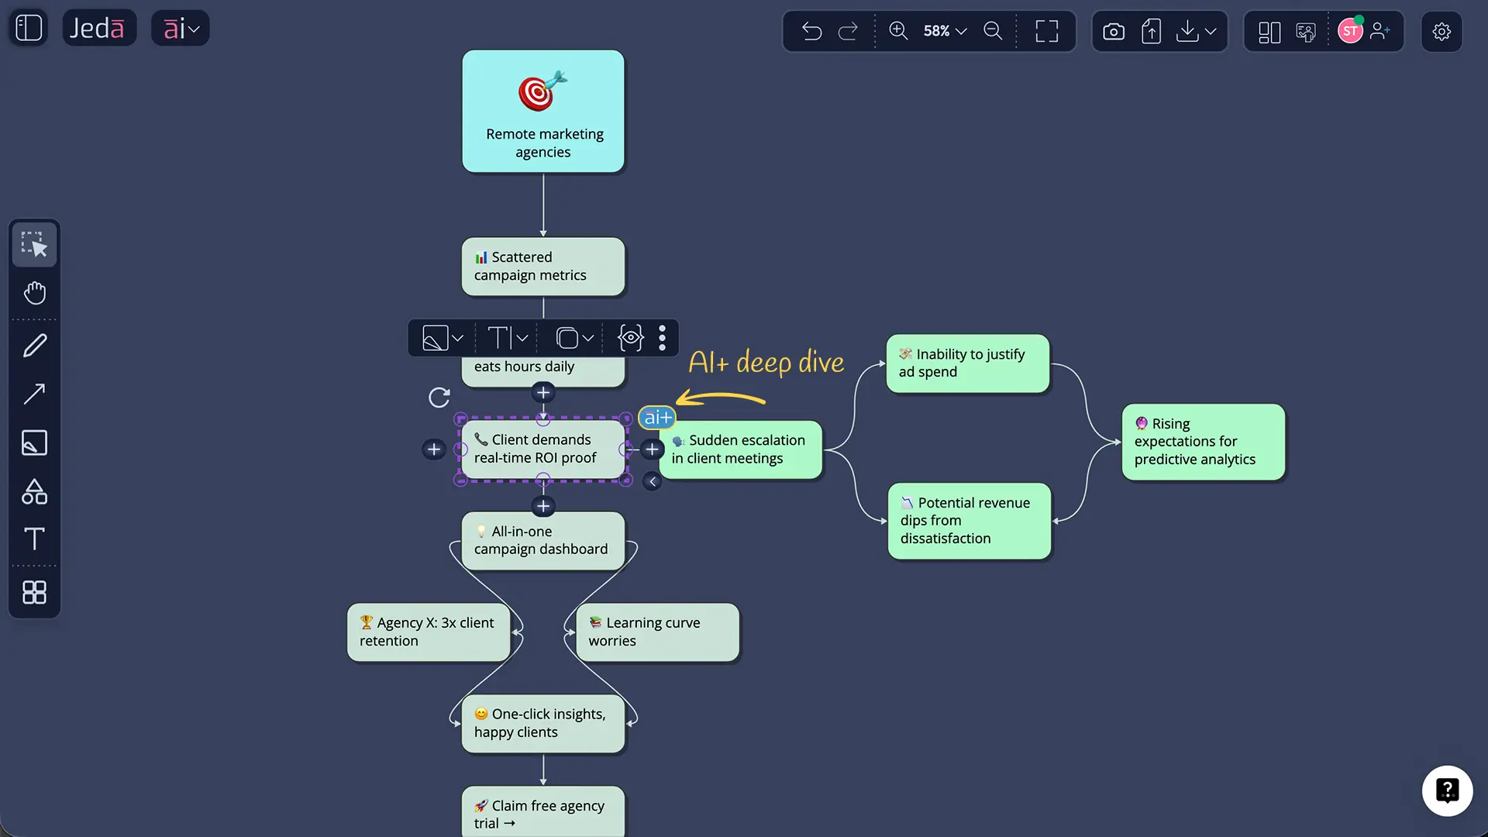Toggle the left sidebar panel icon

pyautogui.click(x=29, y=28)
